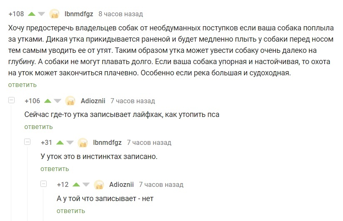Viewport: 343px width, 221px height.
Task: Downvote the comment rated +31
Action: coord(69,142)
